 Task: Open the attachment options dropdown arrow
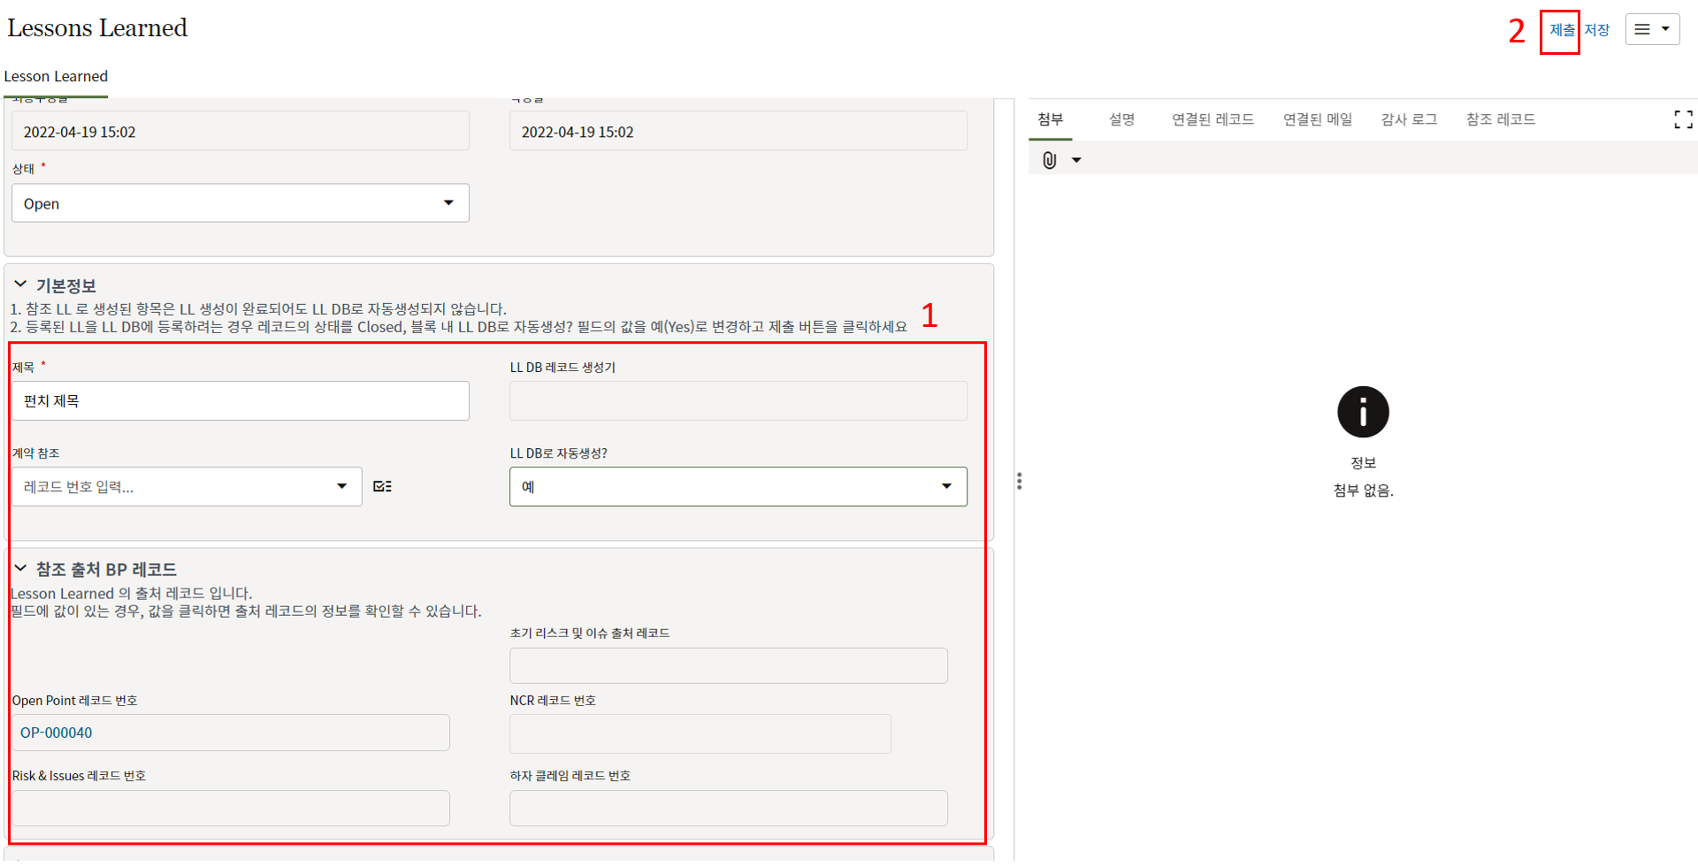[1076, 160]
